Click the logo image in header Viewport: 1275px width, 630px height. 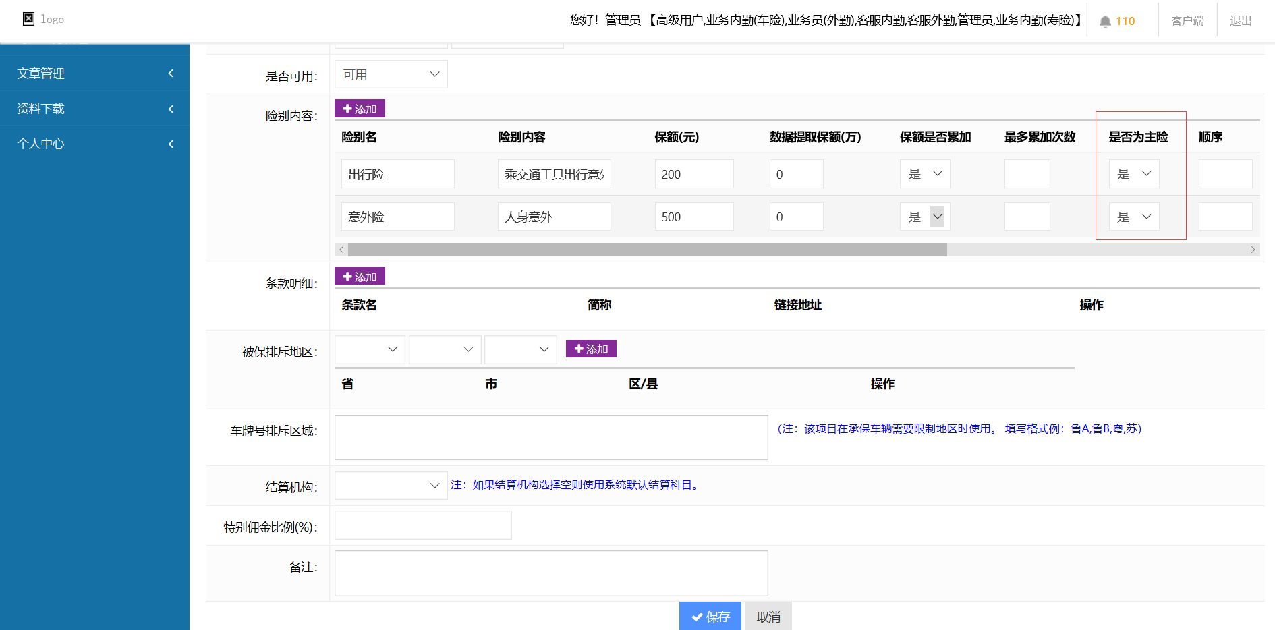tap(29, 19)
